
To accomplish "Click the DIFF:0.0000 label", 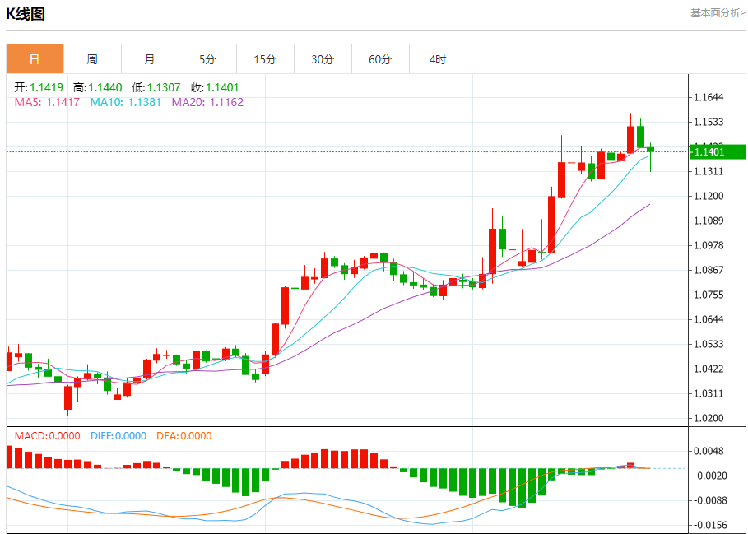I will pos(118,436).
